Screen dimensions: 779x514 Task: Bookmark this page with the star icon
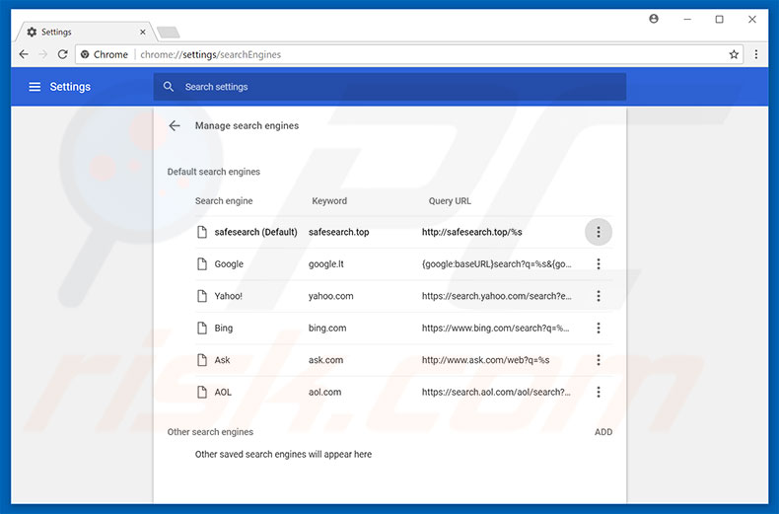(x=734, y=54)
